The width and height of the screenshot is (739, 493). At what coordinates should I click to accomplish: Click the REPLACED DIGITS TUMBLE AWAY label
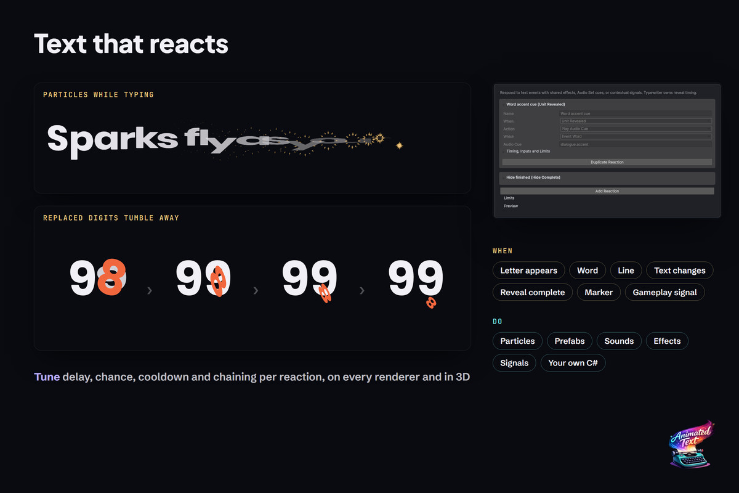[x=111, y=218]
